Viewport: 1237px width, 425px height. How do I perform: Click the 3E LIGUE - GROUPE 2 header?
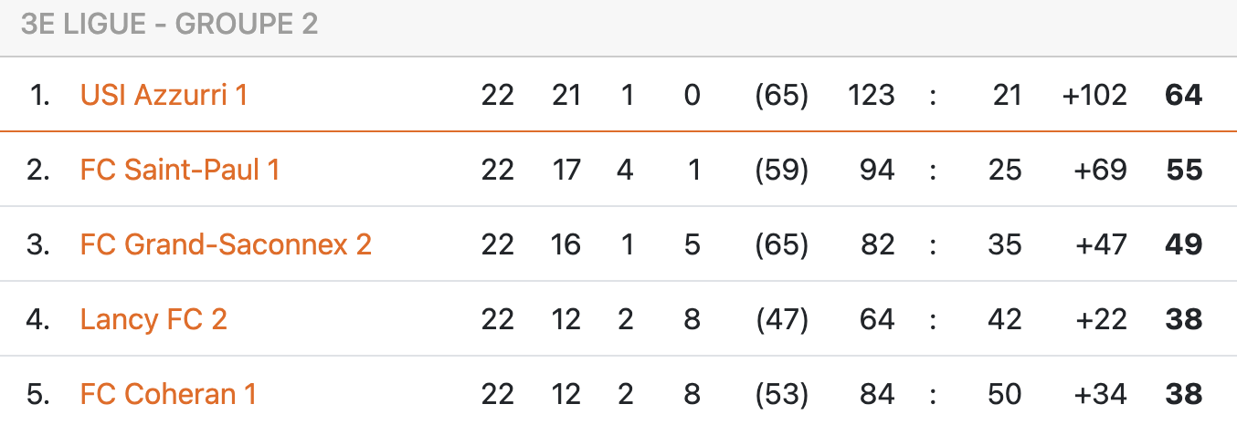[169, 25]
